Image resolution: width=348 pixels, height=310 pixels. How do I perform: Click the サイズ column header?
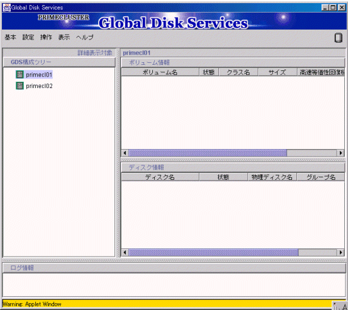pyautogui.click(x=277, y=72)
